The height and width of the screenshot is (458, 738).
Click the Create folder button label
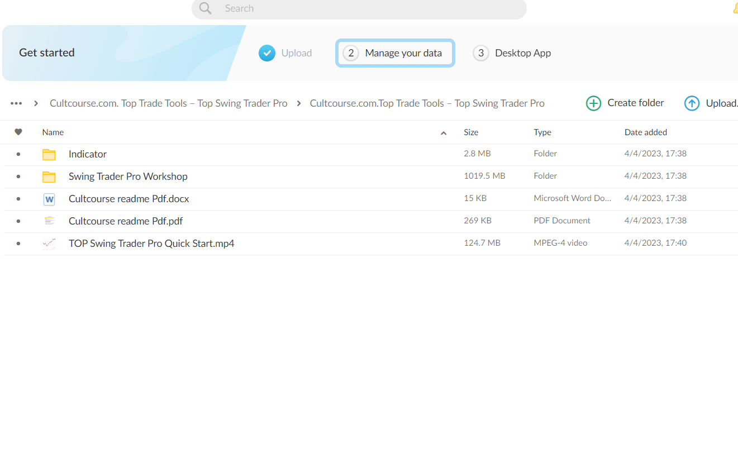636,103
